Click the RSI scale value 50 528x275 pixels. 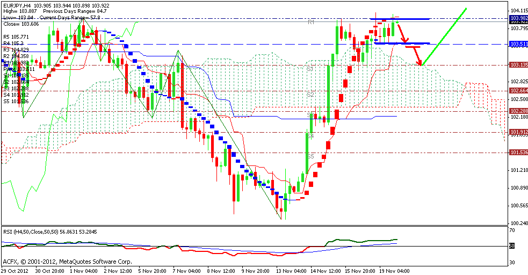tap(512, 246)
